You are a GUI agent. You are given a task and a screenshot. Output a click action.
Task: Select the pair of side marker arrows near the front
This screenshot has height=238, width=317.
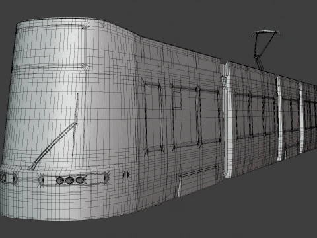pos(126,175)
